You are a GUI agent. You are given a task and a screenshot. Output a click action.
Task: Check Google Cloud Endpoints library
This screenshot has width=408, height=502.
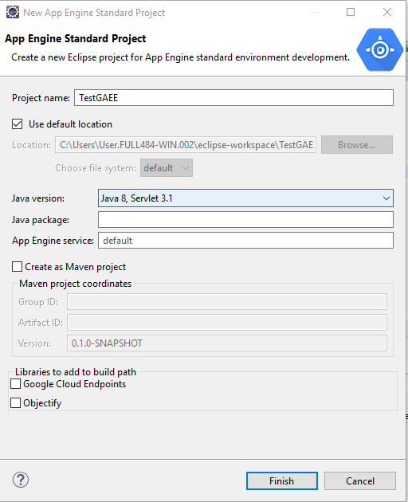[15, 383]
